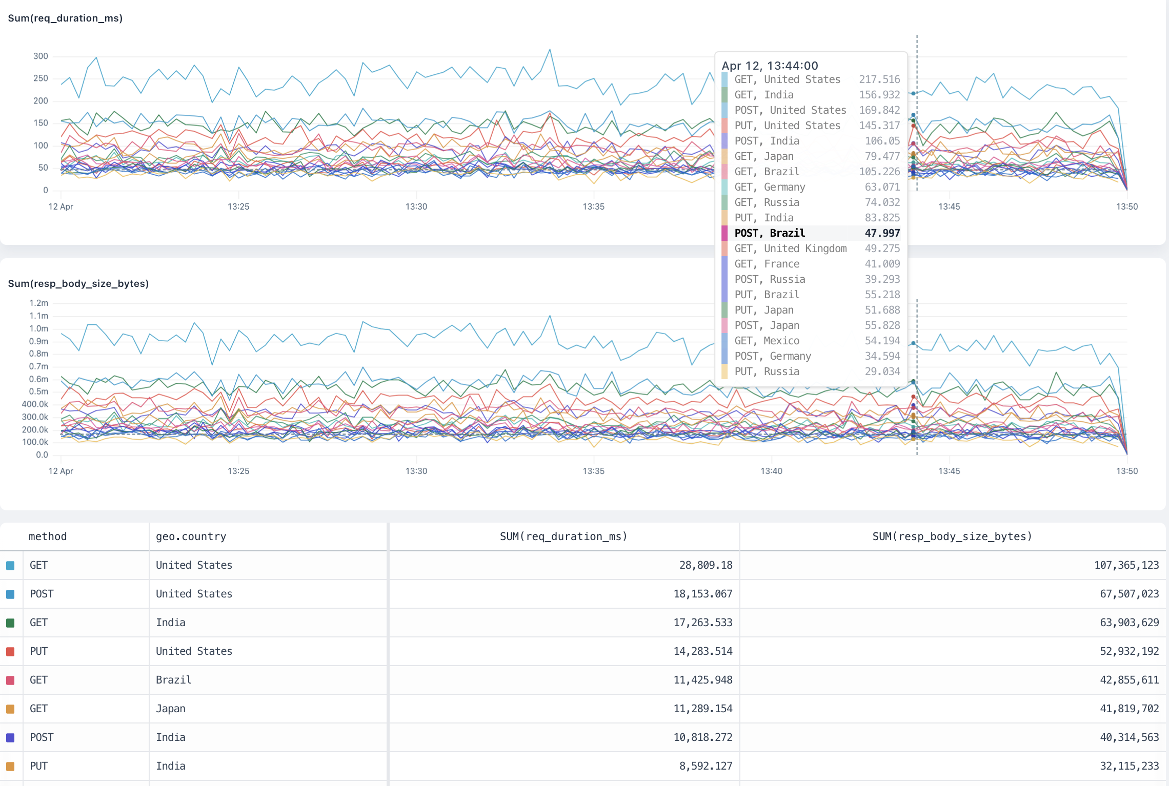Image resolution: width=1169 pixels, height=786 pixels.
Task: Sort by SUM(req_duration_ms) column header
Action: click(563, 536)
